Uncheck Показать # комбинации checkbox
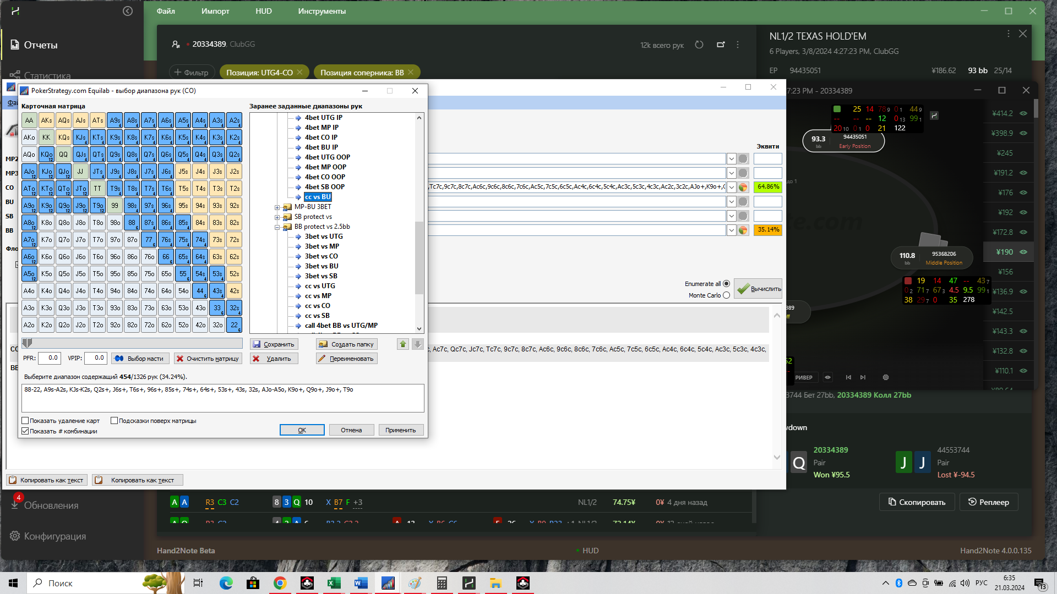Screen dimensions: 1057x594 click(25, 431)
